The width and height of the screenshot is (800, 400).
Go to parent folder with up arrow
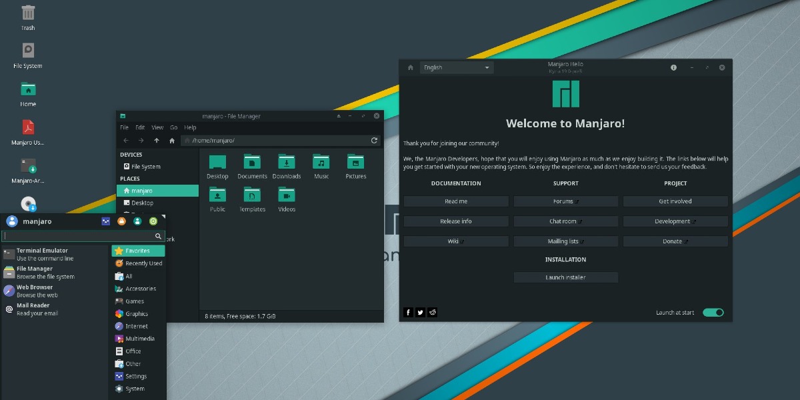click(157, 141)
